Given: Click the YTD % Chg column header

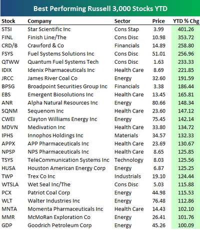Looking at the screenshot, I should tap(186, 21).
